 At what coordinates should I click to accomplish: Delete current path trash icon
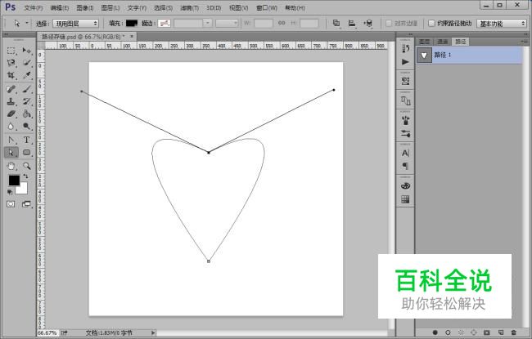[x=514, y=332]
